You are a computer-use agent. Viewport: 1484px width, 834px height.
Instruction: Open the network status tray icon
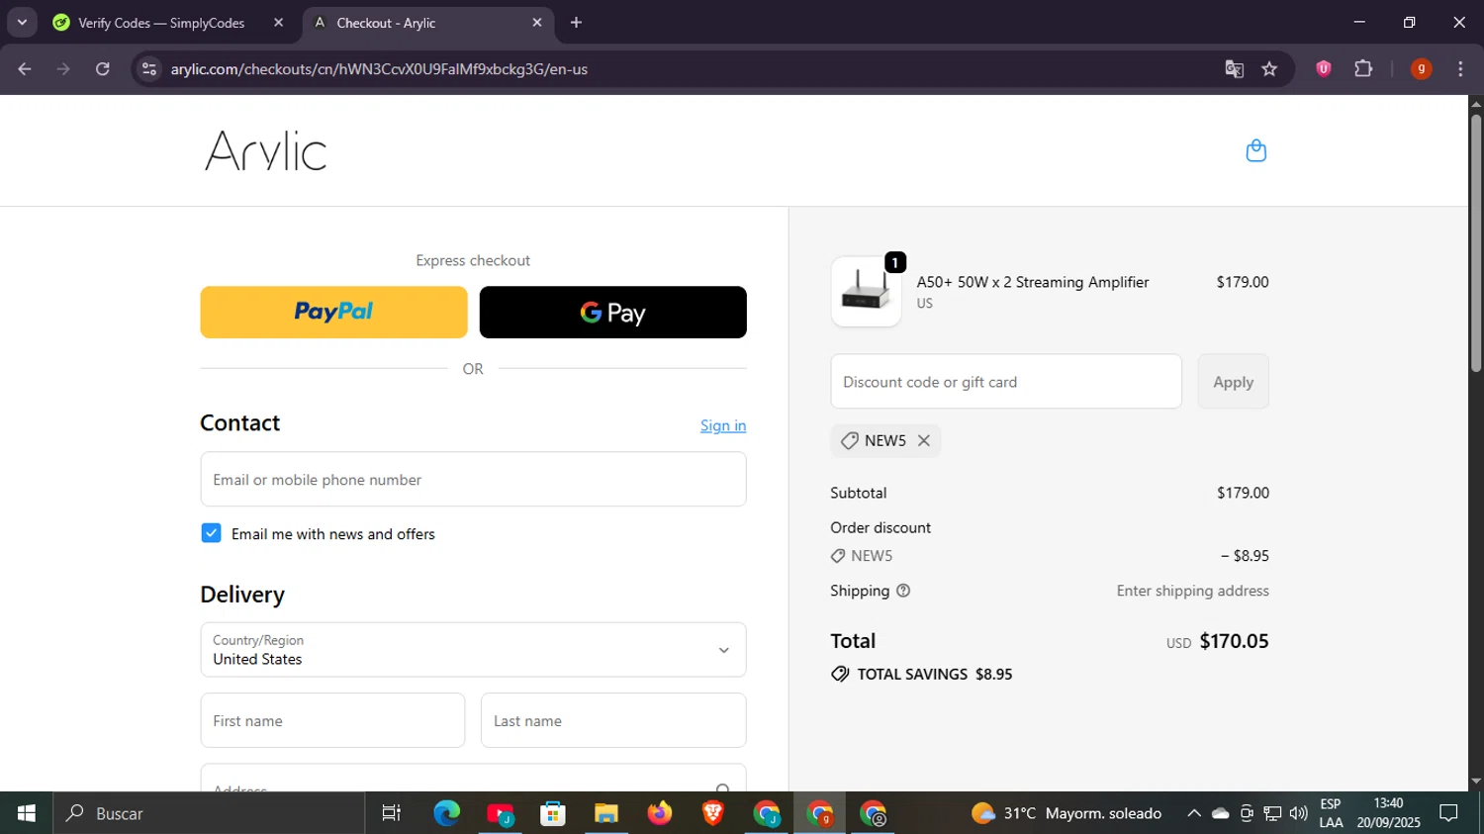click(1272, 813)
